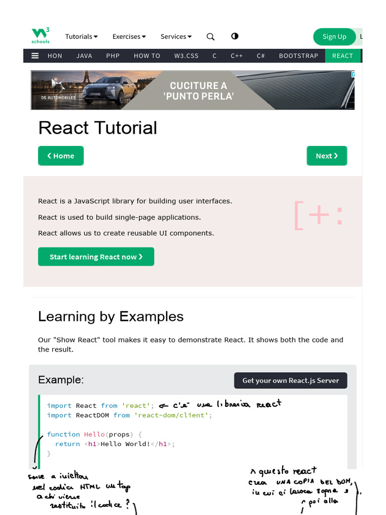
Task: Click the Home previous button
Action: [61, 156]
